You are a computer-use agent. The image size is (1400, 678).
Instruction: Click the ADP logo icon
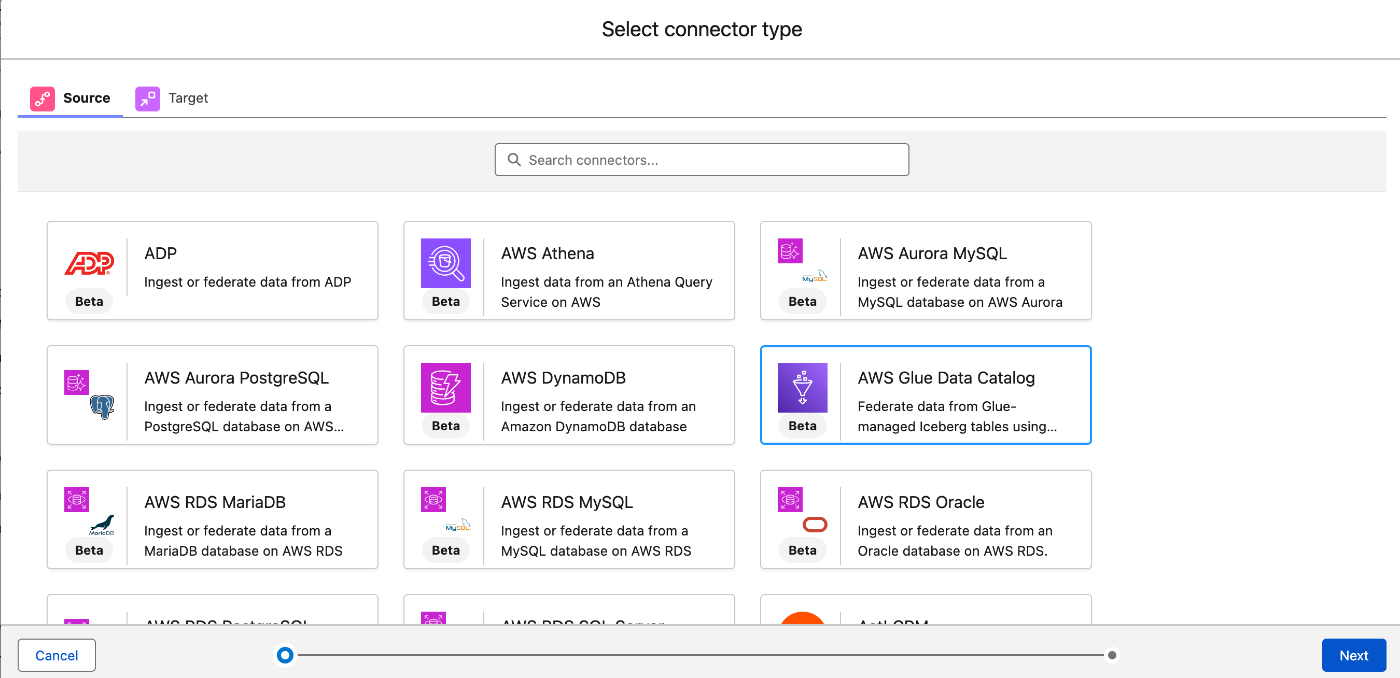[89, 263]
